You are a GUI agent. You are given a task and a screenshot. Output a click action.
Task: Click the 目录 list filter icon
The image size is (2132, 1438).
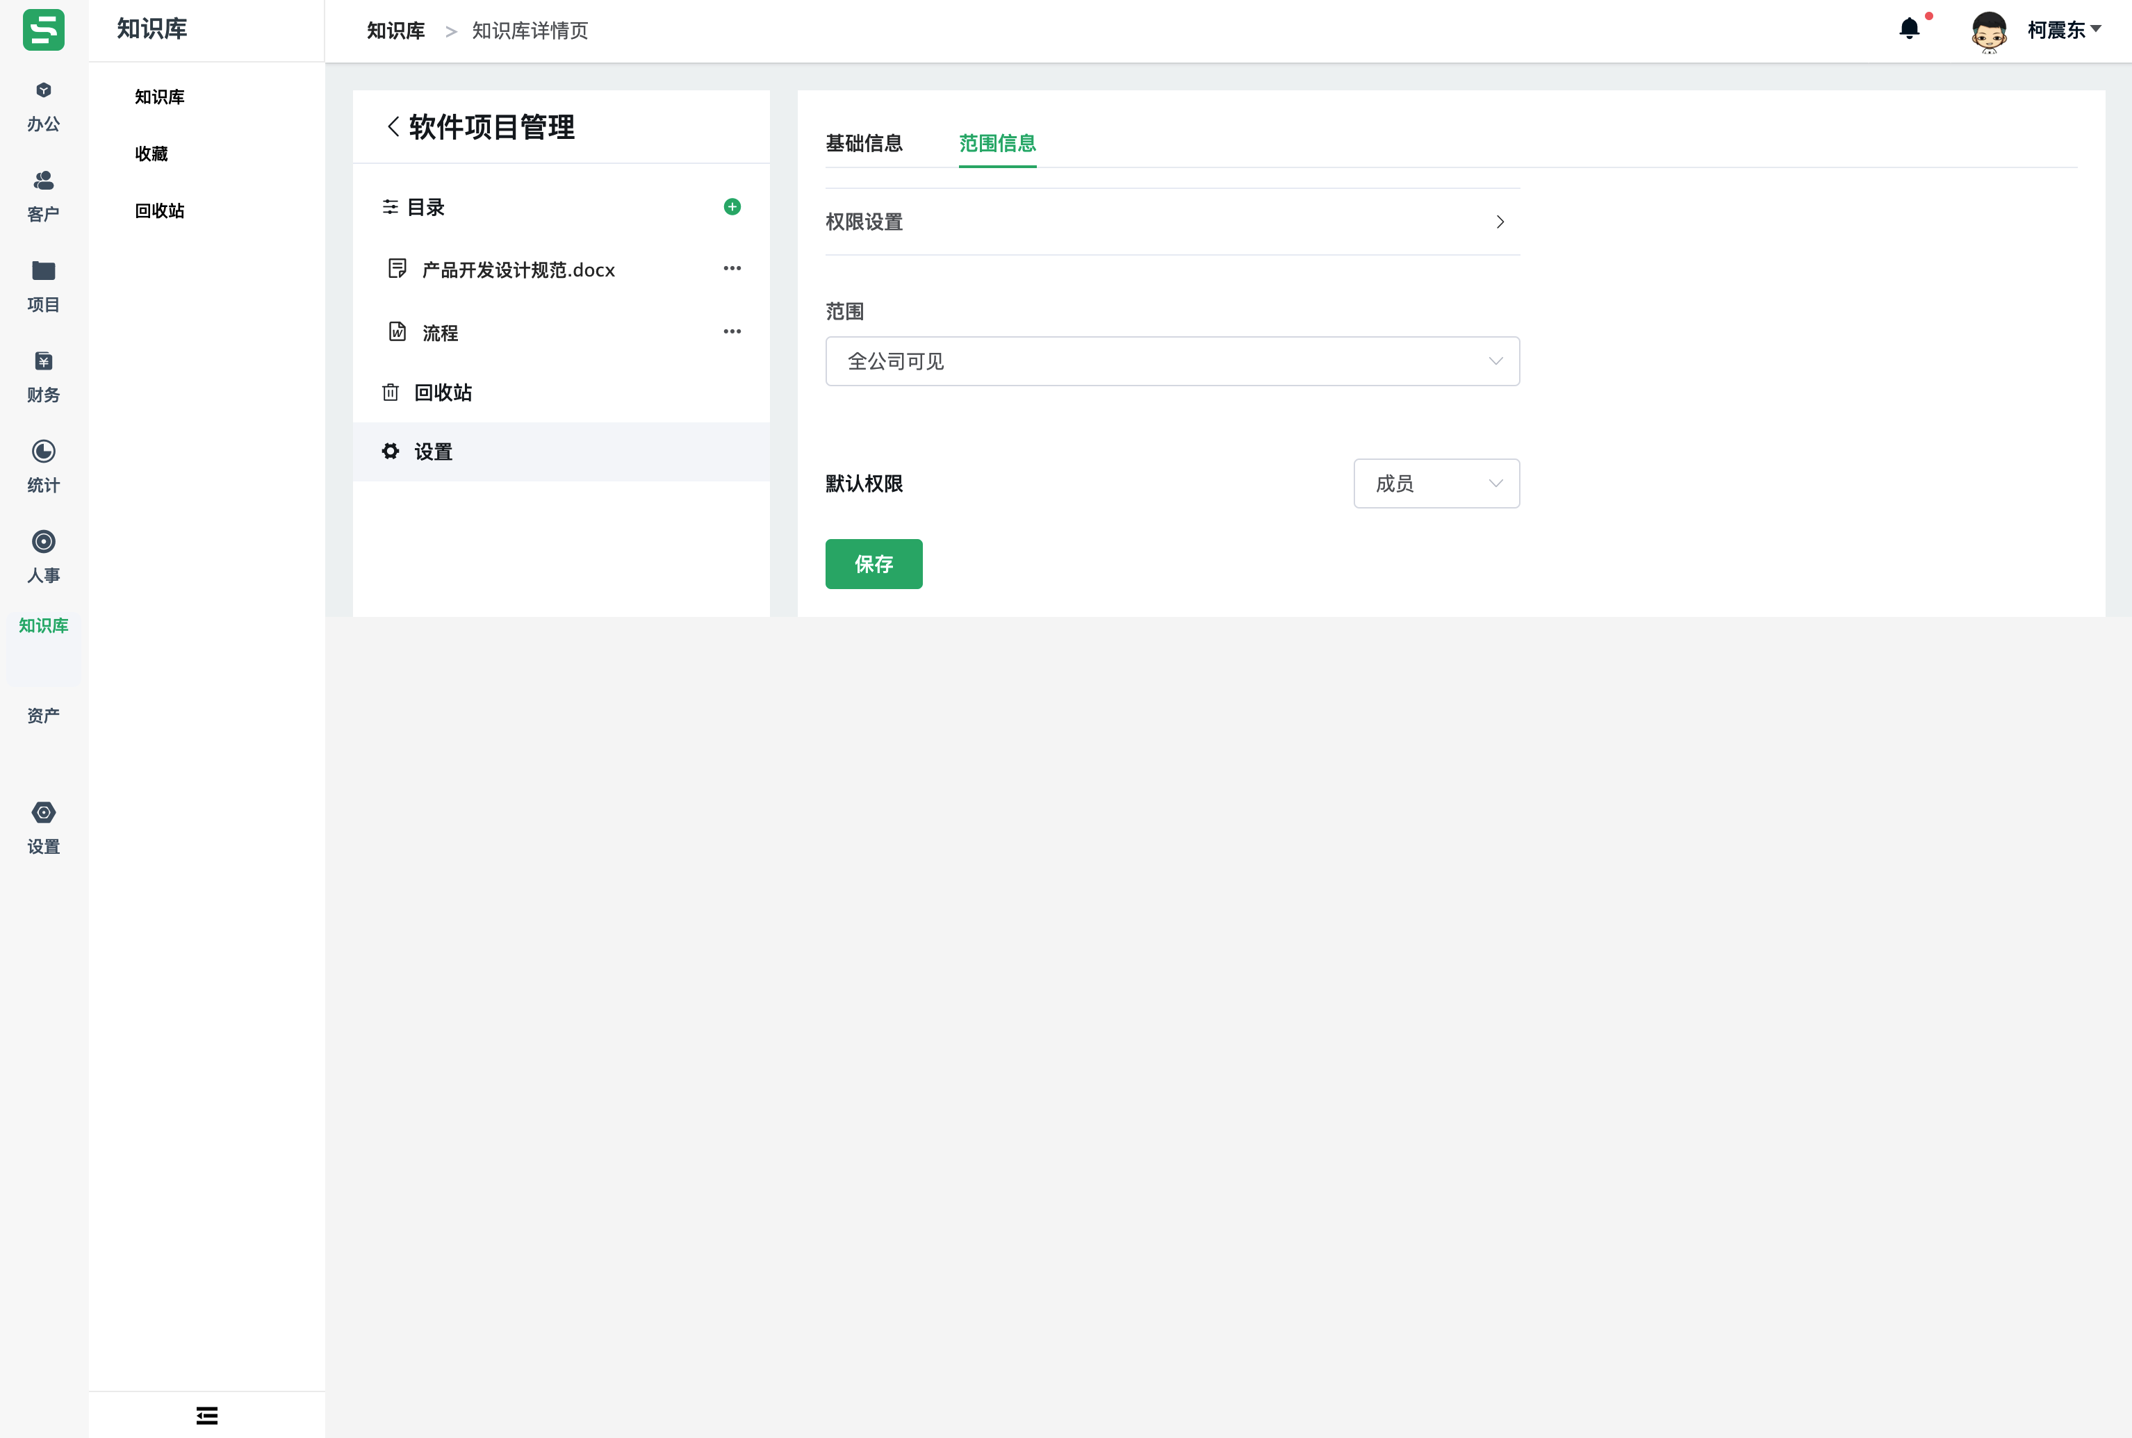click(x=390, y=207)
